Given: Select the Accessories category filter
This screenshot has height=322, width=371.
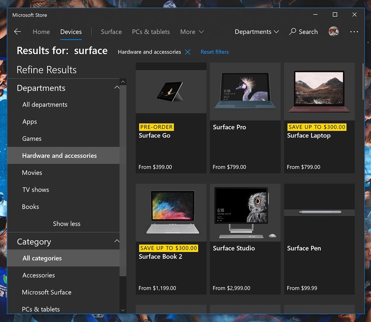Looking at the screenshot, I should [x=39, y=275].
